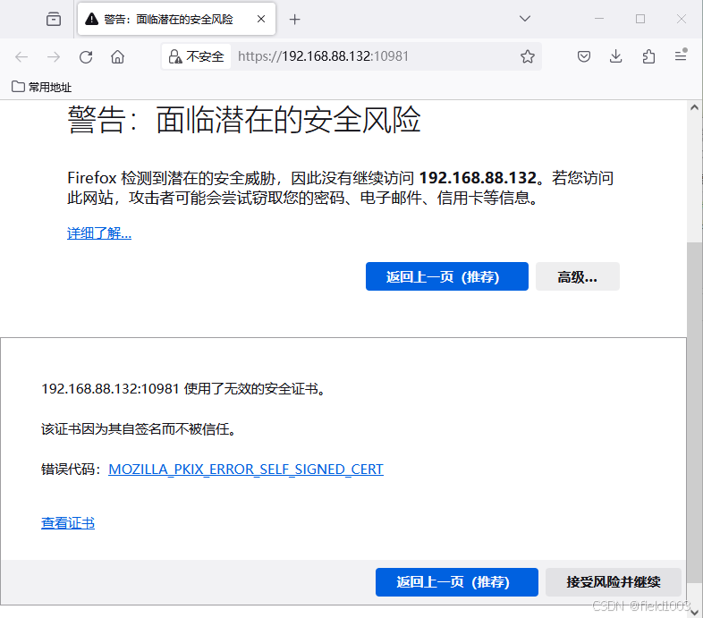Click text 192.168.88.132:10981 使用了无效的安全证书。
Screen dimensions: 703x618
(x=183, y=389)
